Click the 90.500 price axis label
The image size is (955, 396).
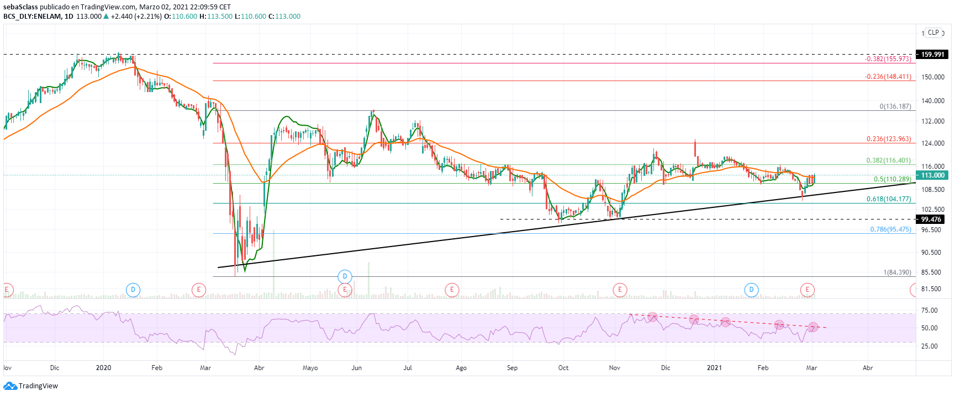(x=931, y=253)
